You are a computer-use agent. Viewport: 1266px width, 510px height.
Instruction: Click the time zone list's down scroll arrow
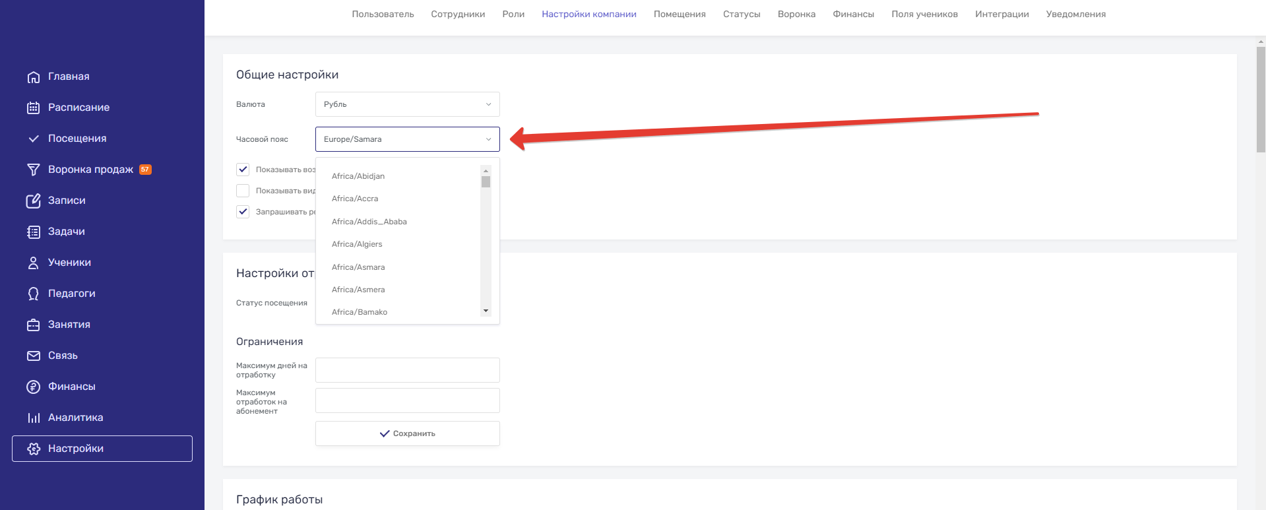tap(486, 311)
